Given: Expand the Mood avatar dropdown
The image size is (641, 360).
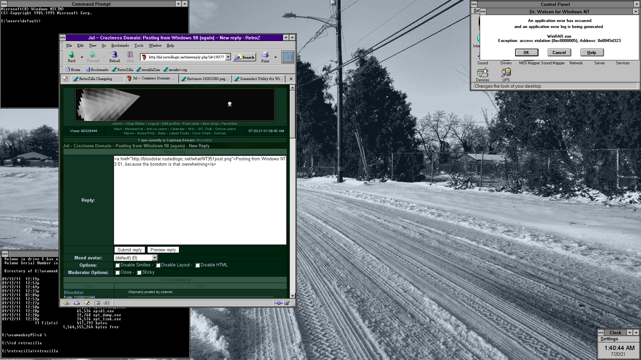Looking at the screenshot, I should coord(155,258).
